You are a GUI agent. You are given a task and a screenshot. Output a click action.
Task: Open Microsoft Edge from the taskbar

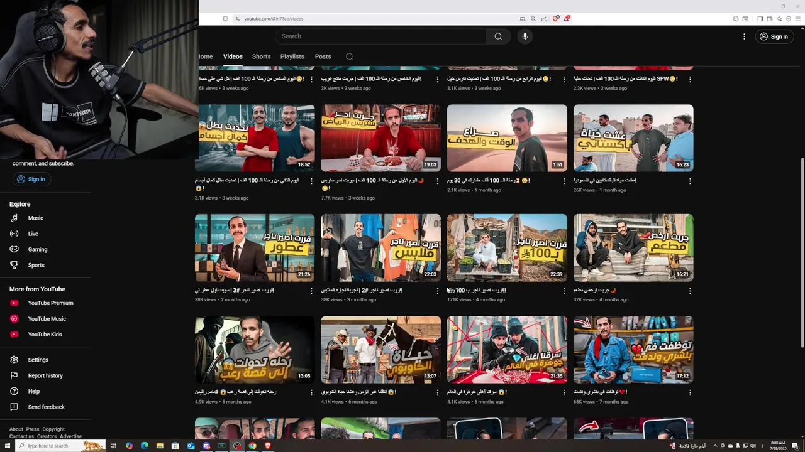(x=145, y=446)
